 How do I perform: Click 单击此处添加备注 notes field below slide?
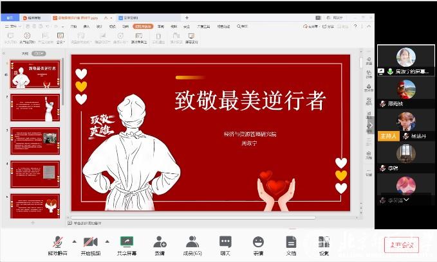[90, 223]
